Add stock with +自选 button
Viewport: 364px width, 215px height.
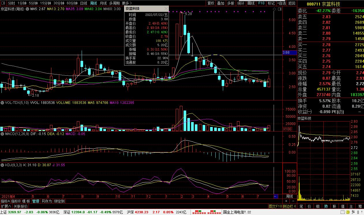281,3
